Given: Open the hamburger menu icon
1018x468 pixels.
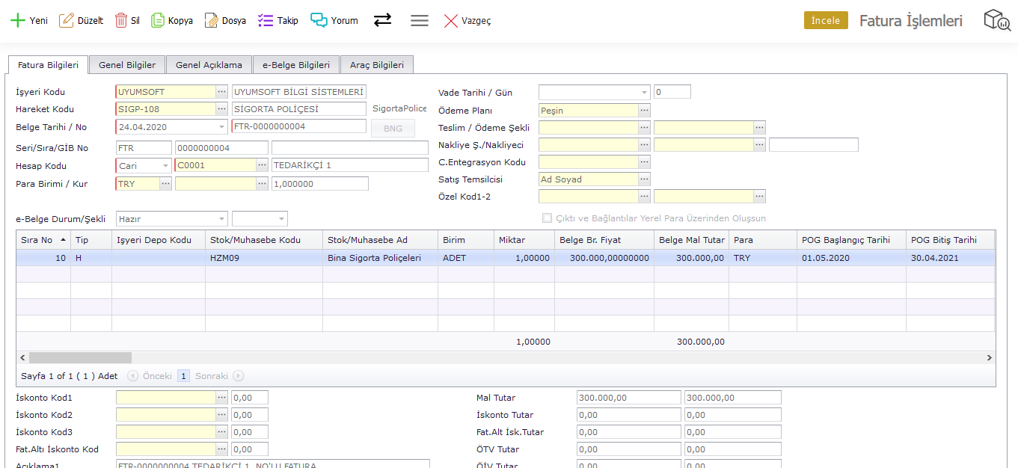Looking at the screenshot, I should point(420,20).
